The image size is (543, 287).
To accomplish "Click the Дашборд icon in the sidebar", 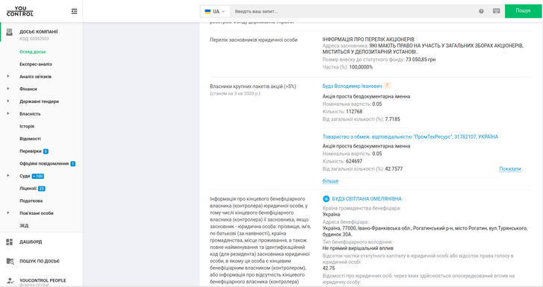I will [10, 242].
